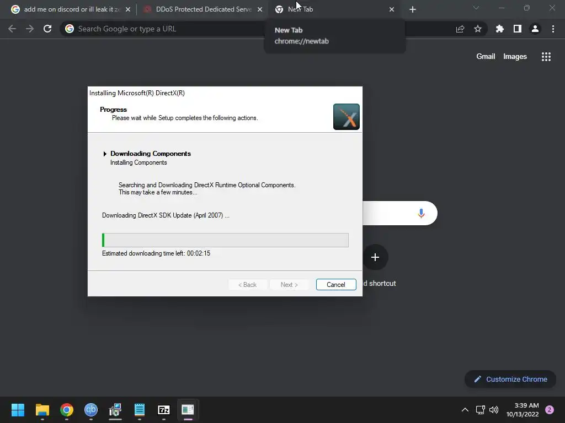The width and height of the screenshot is (565, 423).
Task: Click the download progress bar
Action: pos(225,240)
